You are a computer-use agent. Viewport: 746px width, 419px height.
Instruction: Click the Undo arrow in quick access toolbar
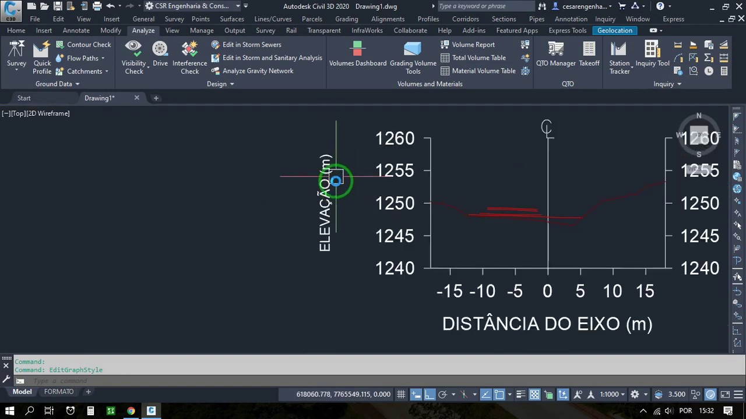pyautogui.click(x=110, y=6)
